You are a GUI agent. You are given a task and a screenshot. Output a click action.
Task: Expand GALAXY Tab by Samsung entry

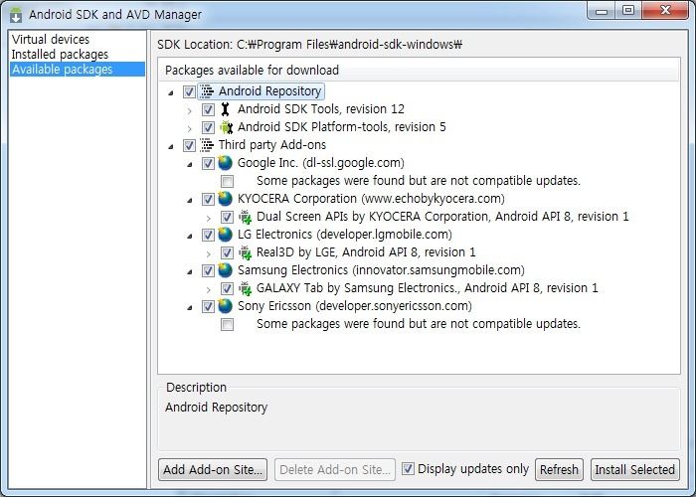pyautogui.click(x=209, y=290)
